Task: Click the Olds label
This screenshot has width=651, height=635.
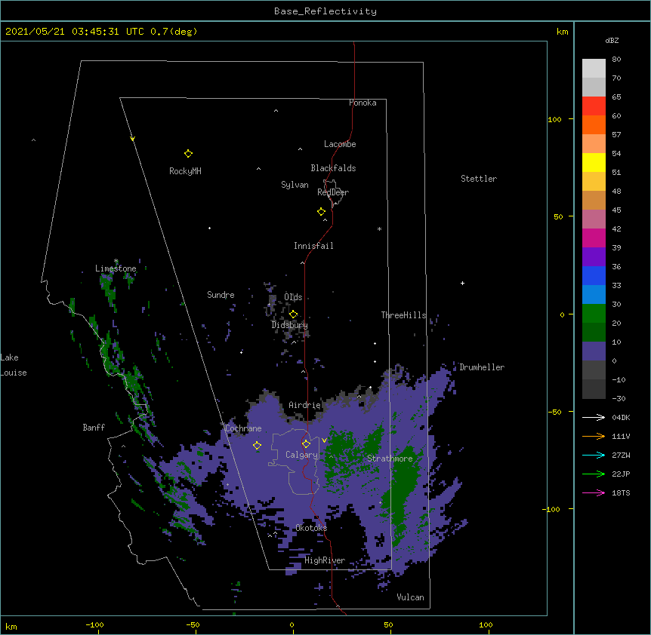Action: click(x=293, y=297)
